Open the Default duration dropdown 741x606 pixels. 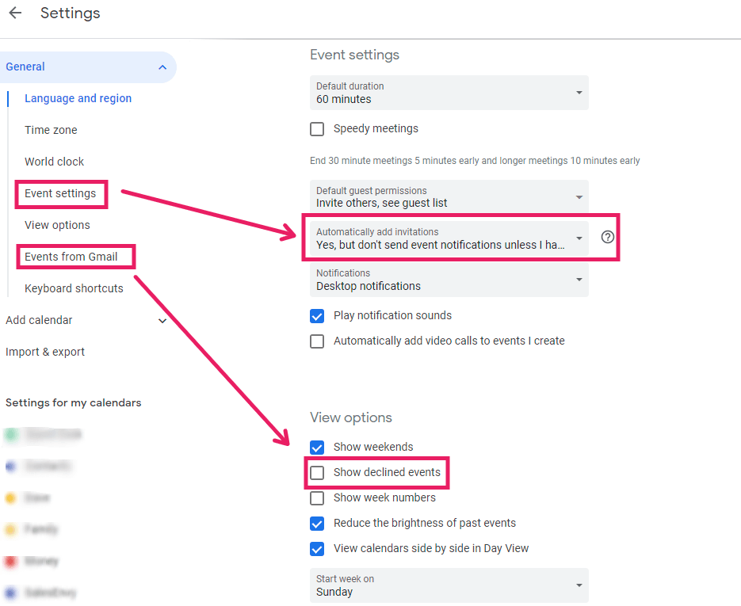click(449, 93)
